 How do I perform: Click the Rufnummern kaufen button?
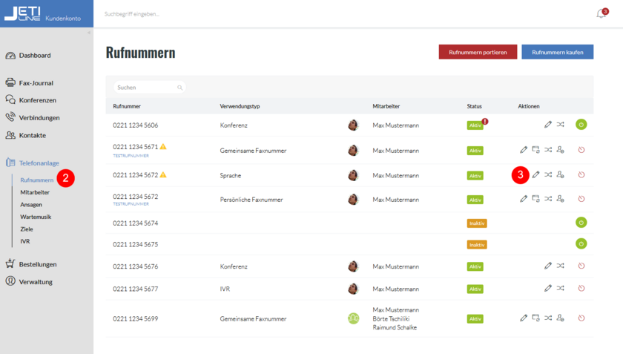557,52
